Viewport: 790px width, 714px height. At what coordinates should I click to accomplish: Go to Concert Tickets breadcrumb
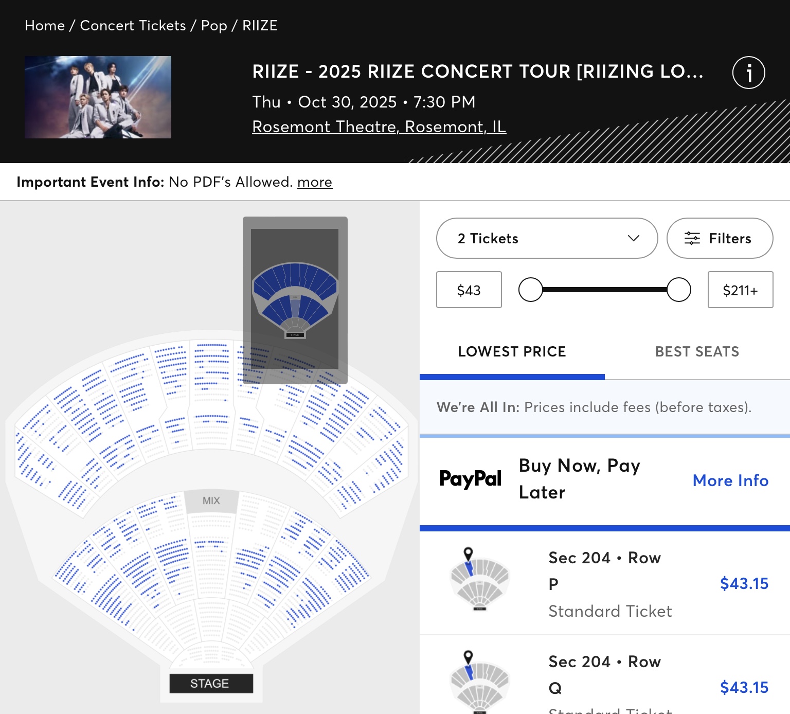133,26
